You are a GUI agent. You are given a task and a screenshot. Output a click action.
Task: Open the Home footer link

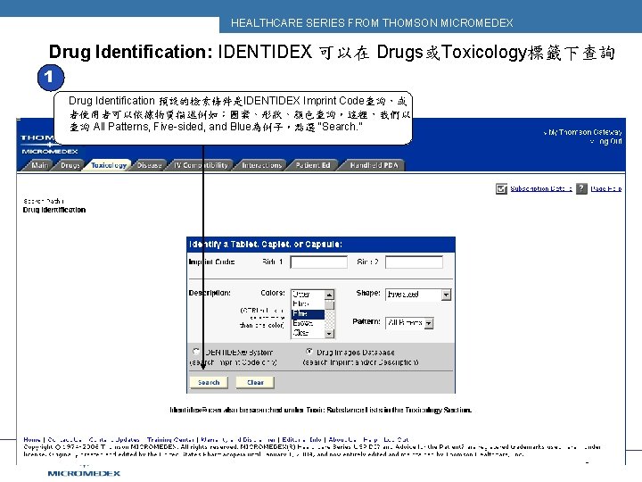coord(32,439)
